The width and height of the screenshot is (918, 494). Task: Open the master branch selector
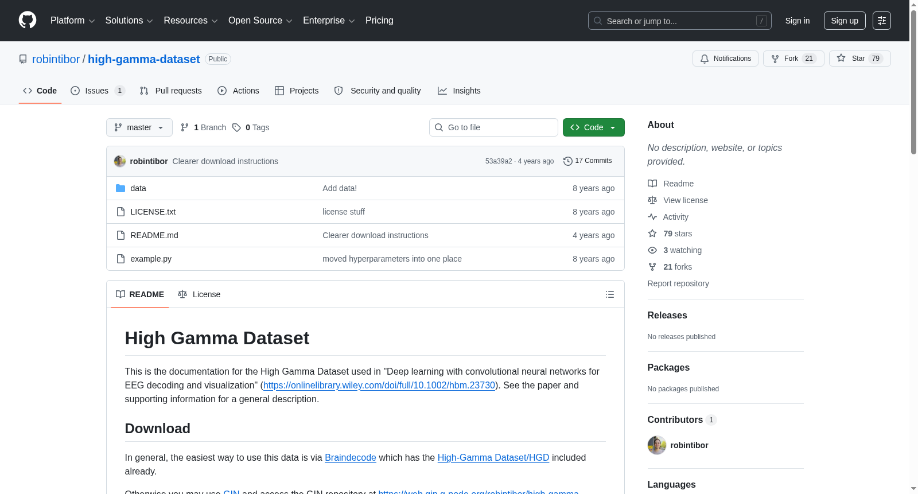tap(139, 127)
